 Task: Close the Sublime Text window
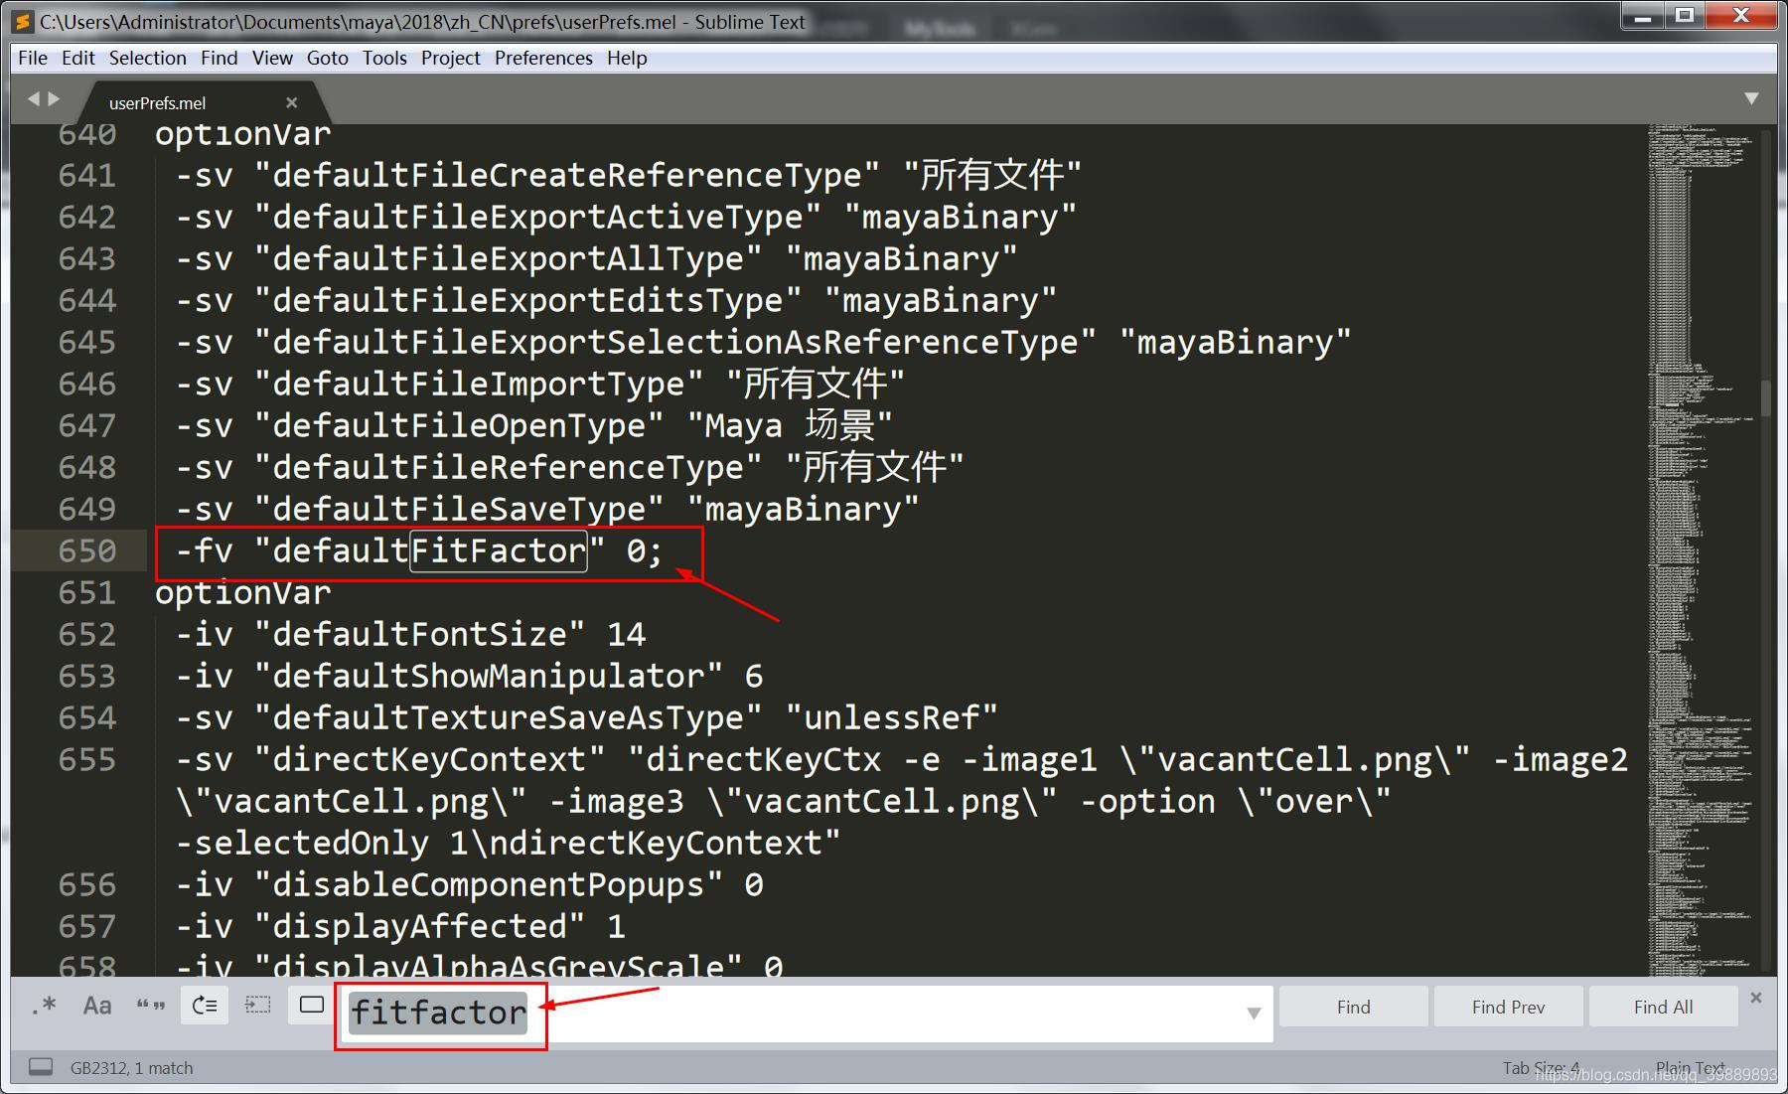1741,15
